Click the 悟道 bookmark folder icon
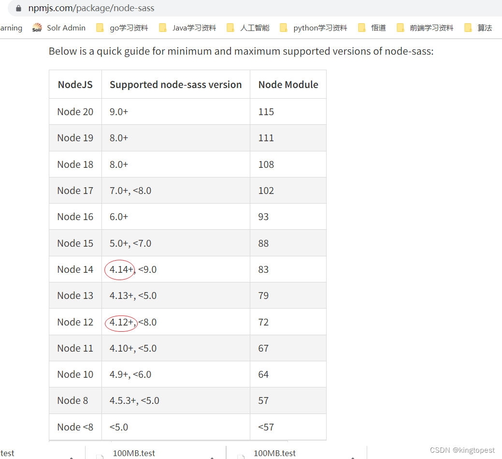This screenshot has width=502, height=459. pyautogui.click(x=362, y=28)
